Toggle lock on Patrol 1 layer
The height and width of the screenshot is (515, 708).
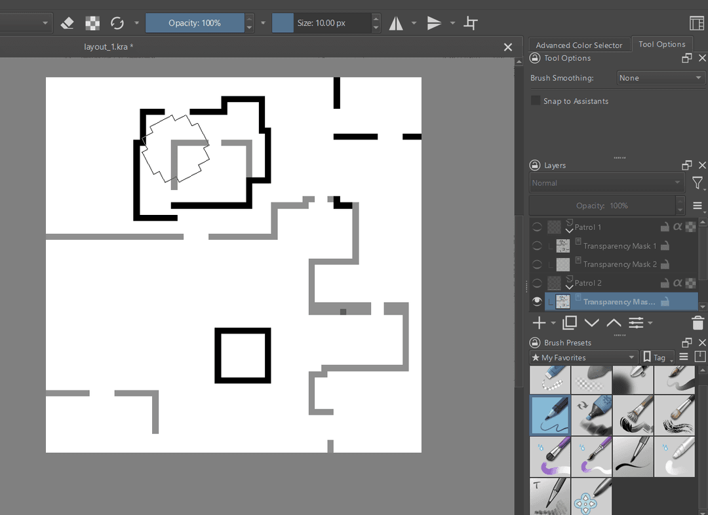(665, 227)
